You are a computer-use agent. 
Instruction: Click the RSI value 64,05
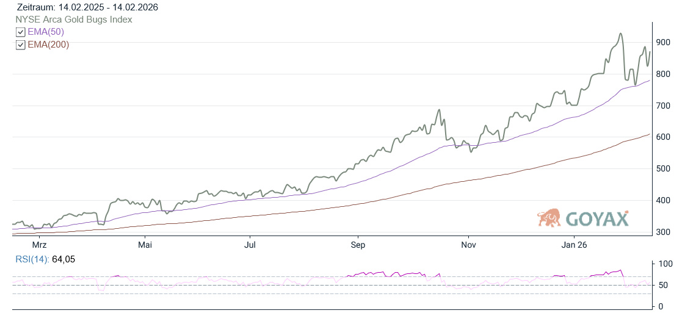64,259
